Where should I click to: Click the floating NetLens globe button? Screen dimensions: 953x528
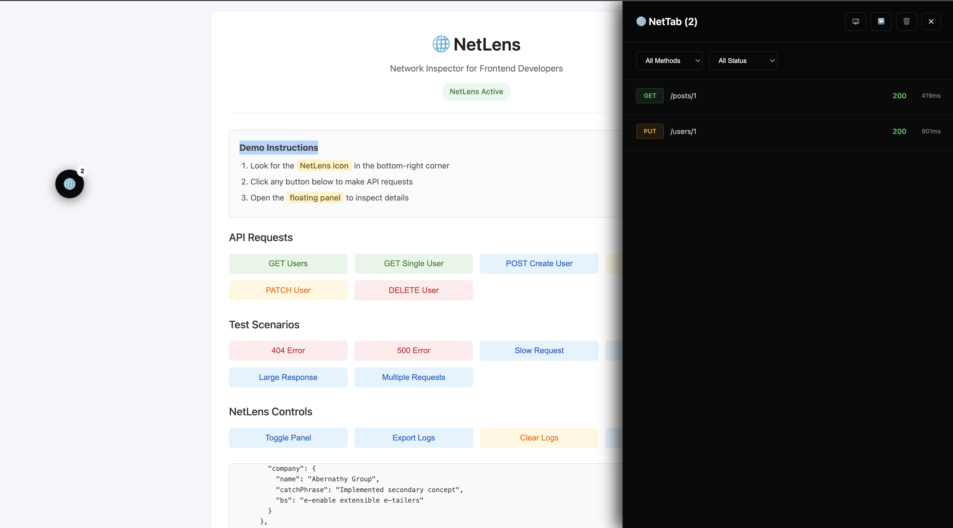[x=70, y=184]
